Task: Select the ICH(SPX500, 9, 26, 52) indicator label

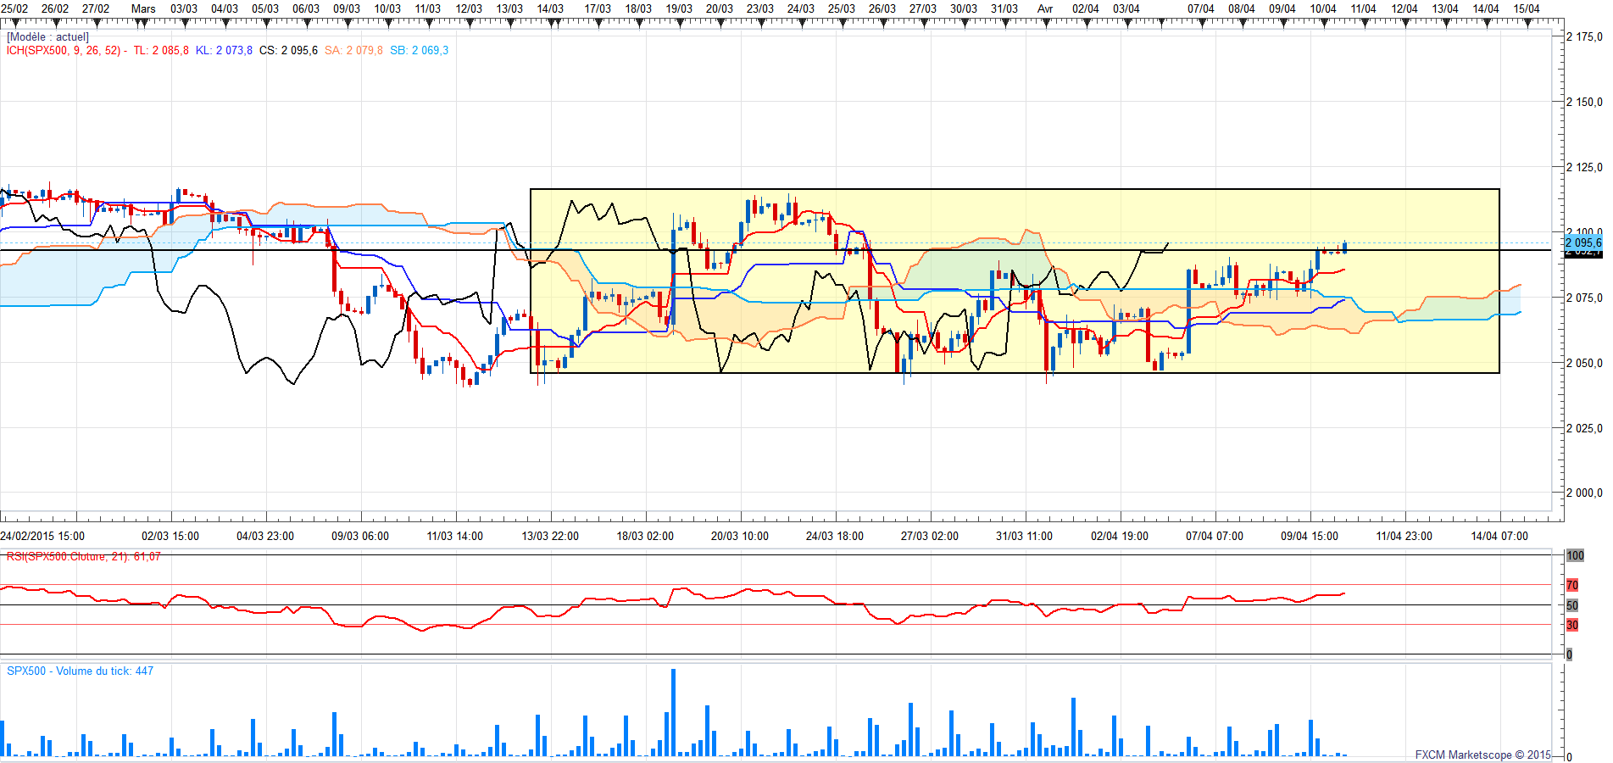Action: (64, 51)
